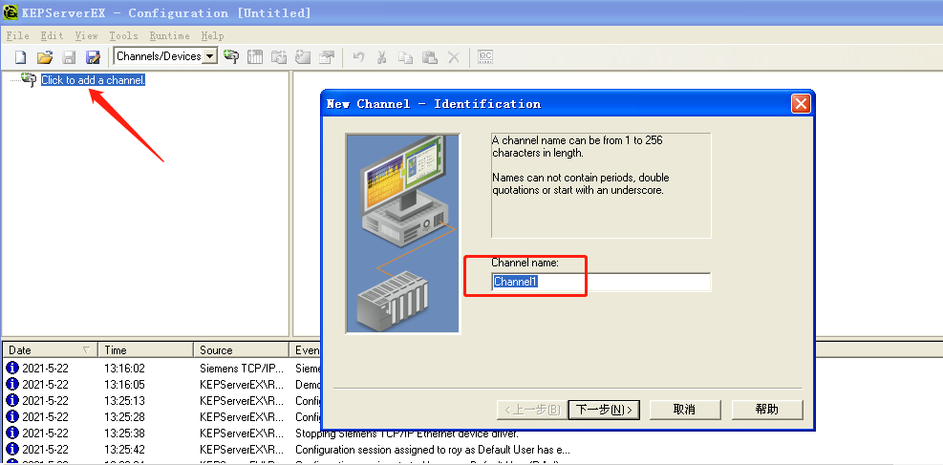Image resolution: width=943 pixels, height=465 pixels.
Task: Click the Properties toolbar icon
Action: [x=328, y=56]
